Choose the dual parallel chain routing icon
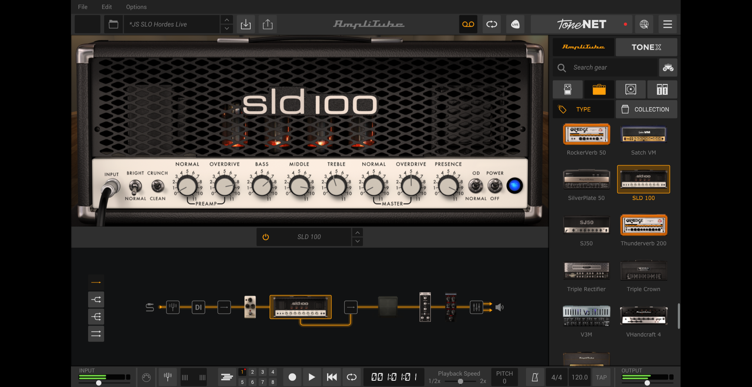This screenshot has height=387, width=752. [96, 334]
